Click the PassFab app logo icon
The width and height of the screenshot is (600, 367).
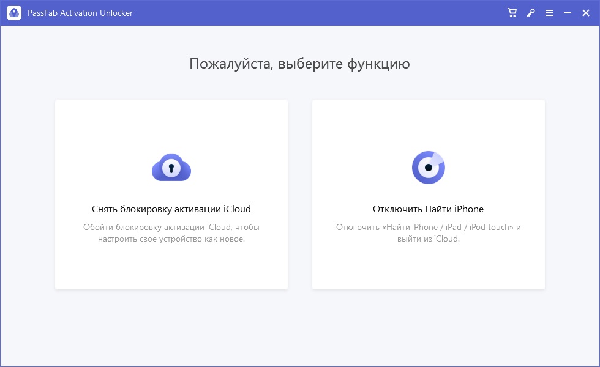pos(14,13)
